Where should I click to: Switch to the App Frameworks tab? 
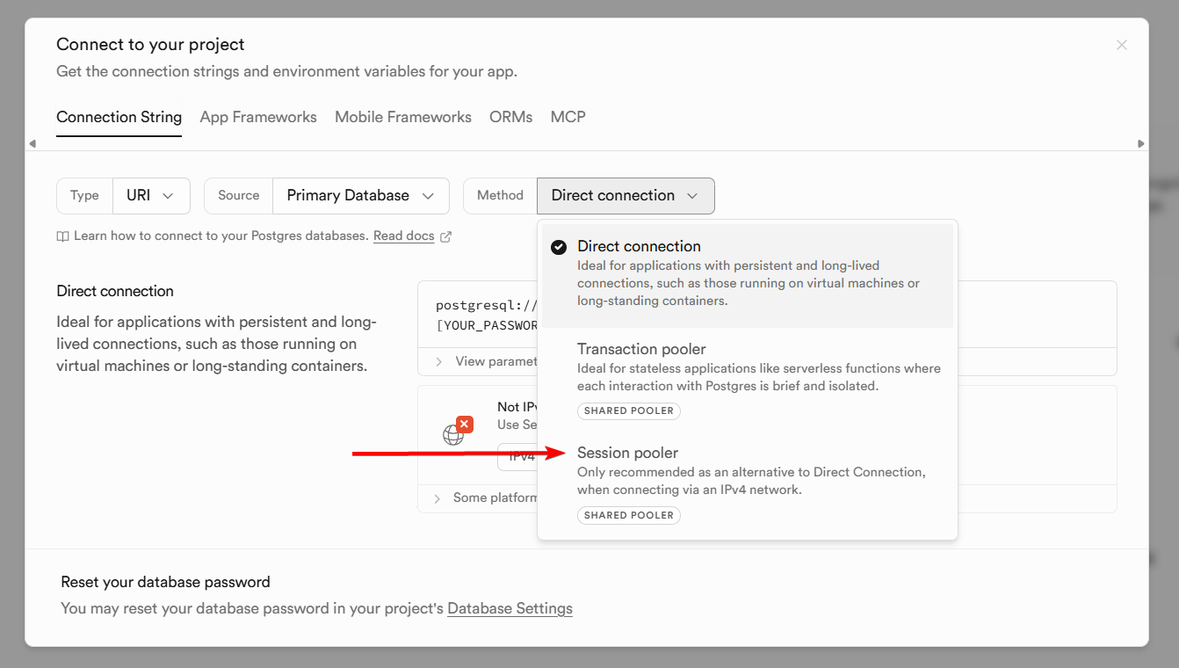point(258,117)
